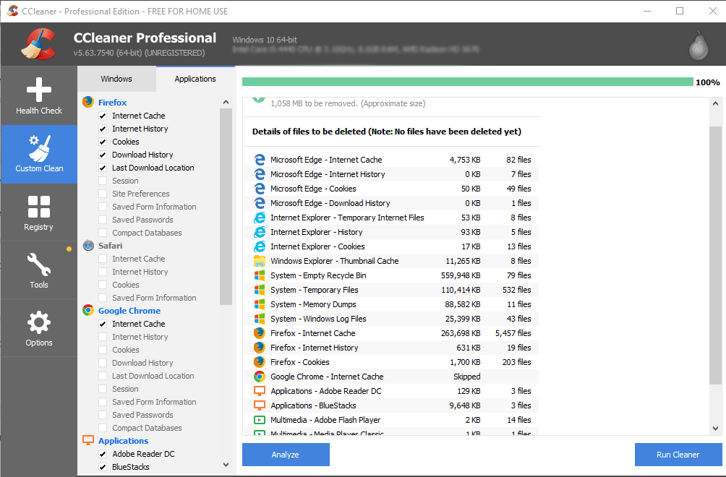Expand the Applications category header

pyautogui.click(x=123, y=441)
